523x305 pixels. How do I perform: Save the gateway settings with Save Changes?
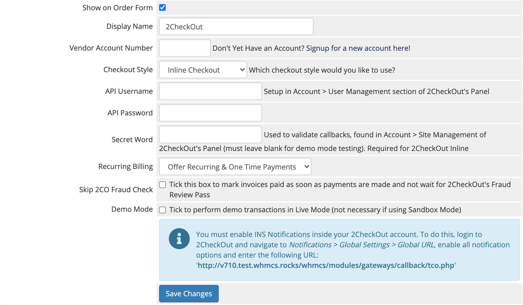pos(189,294)
